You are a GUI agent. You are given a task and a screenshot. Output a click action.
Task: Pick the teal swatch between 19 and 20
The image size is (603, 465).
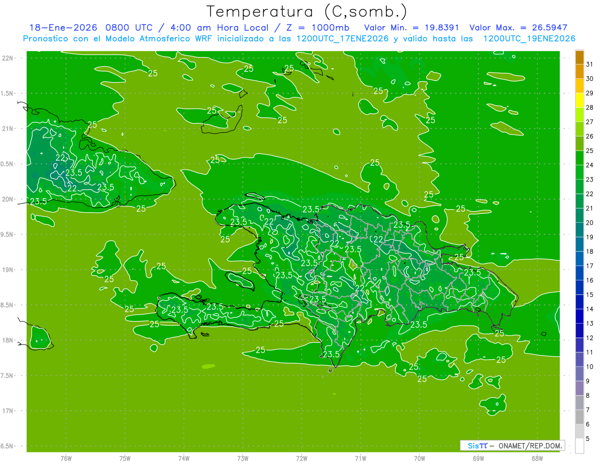[579, 230]
